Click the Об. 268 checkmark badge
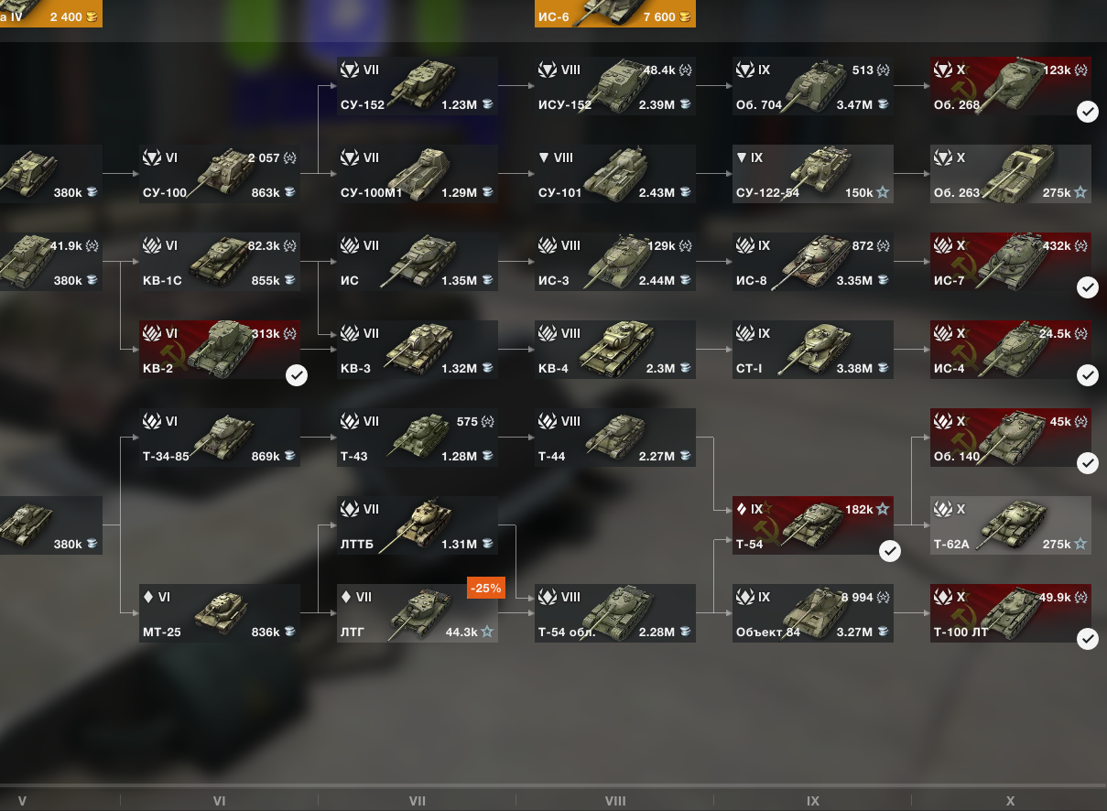 [1087, 112]
